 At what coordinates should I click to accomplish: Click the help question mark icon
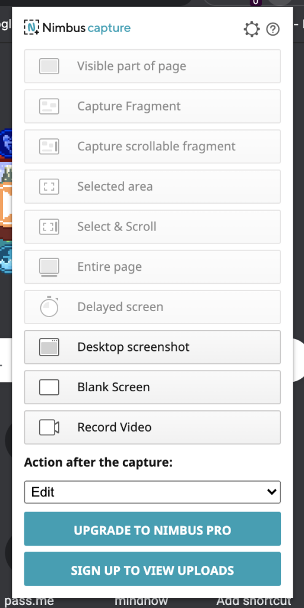coord(273,29)
